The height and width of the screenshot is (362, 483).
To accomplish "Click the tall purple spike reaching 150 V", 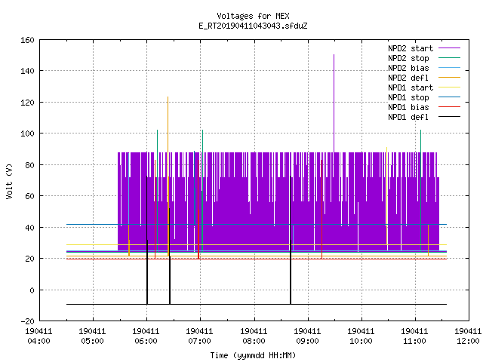I will [x=334, y=103].
